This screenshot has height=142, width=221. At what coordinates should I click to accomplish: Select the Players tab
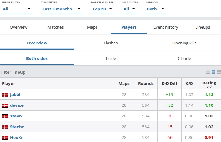[x=129, y=27]
